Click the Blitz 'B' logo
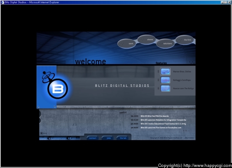The width and height of the screenshot is (232, 168). pyautogui.click(x=58, y=89)
